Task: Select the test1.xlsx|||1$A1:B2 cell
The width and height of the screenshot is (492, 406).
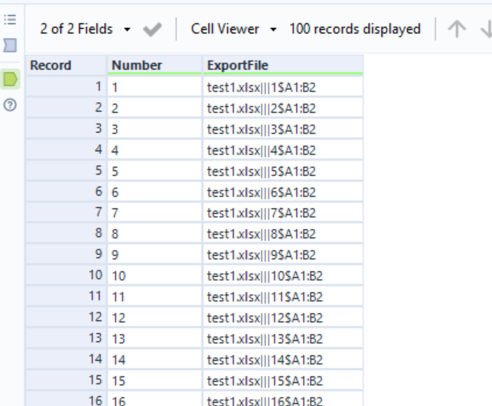Action: (283, 87)
